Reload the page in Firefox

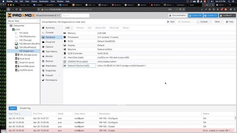16,9
